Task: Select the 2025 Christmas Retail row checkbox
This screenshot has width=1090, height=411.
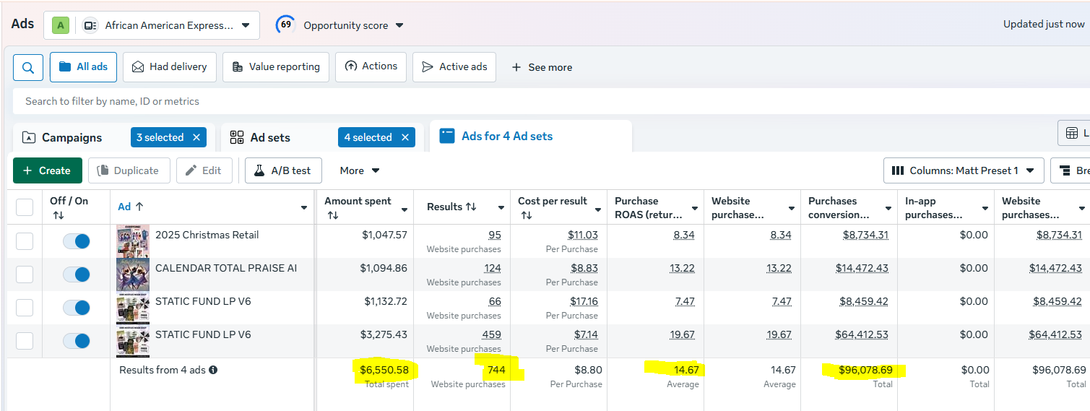Action: [x=25, y=241]
